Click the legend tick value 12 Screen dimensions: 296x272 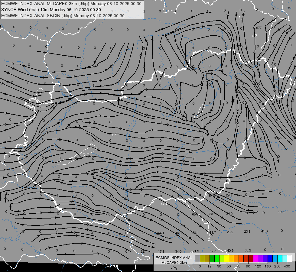pyautogui.click(x=210, y=266)
